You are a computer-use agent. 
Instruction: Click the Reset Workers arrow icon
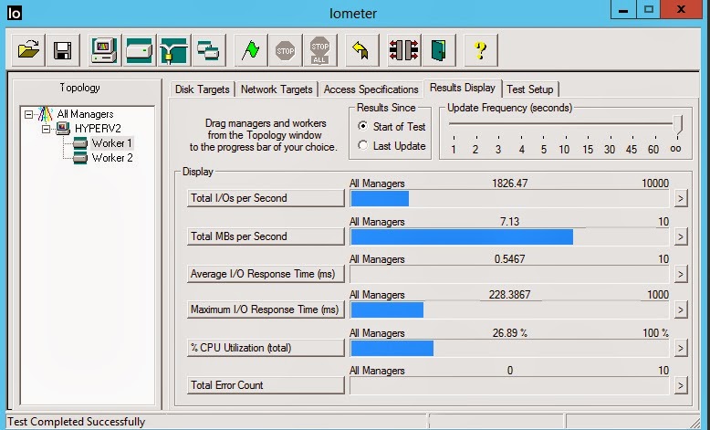360,50
